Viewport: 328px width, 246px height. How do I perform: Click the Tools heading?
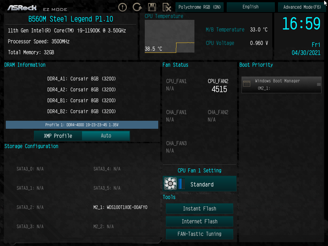tap(169, 197)
